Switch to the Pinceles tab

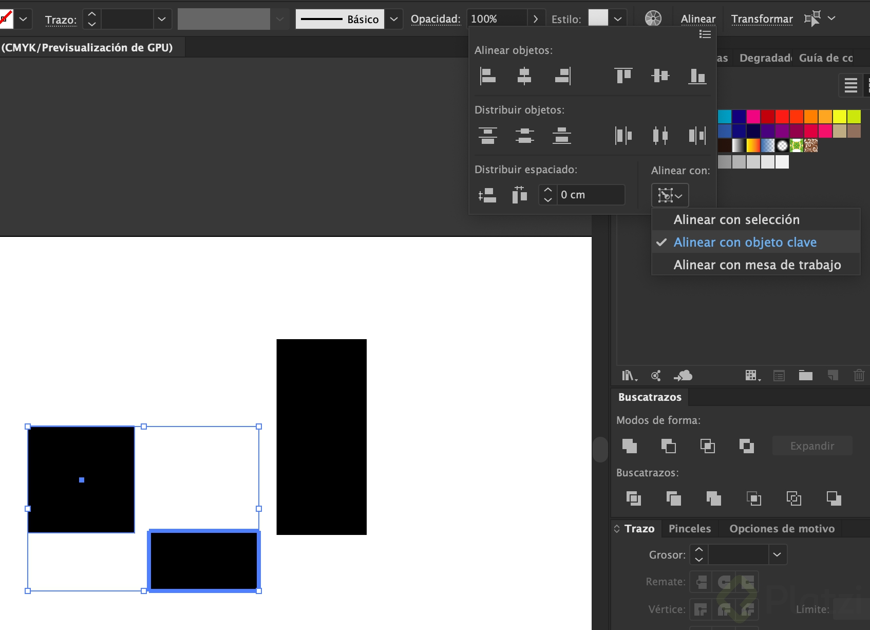(690, 529)
